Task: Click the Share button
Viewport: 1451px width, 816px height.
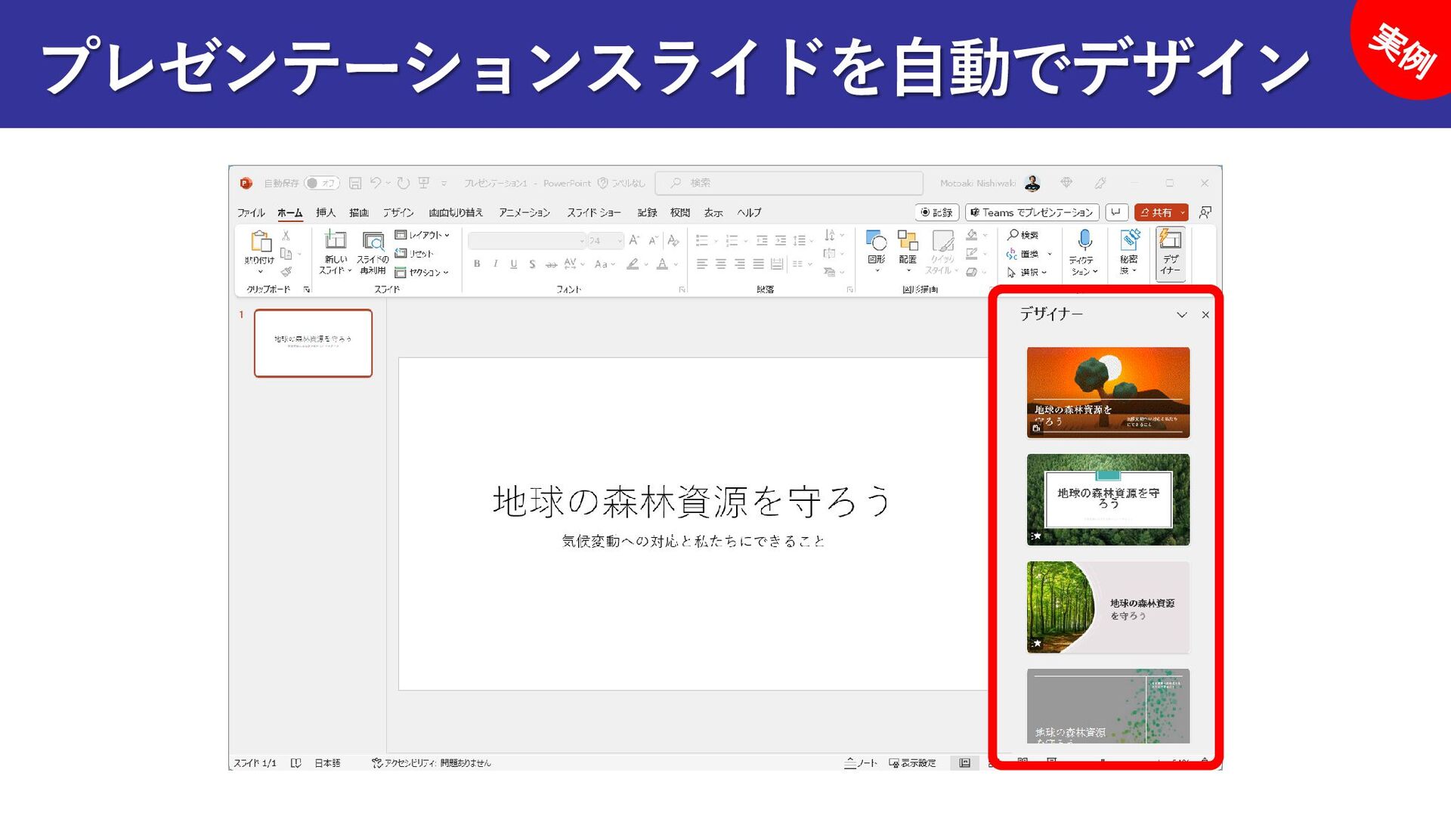Action: coord(1156,212)
